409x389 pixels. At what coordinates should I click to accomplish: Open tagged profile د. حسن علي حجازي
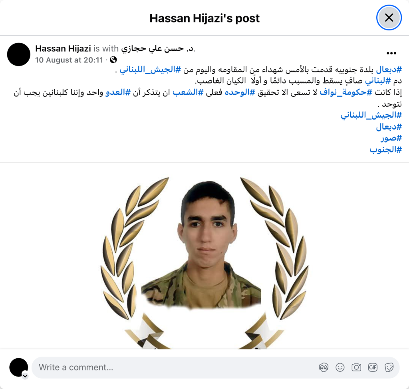pyautogui.click(x=157, y=48)
